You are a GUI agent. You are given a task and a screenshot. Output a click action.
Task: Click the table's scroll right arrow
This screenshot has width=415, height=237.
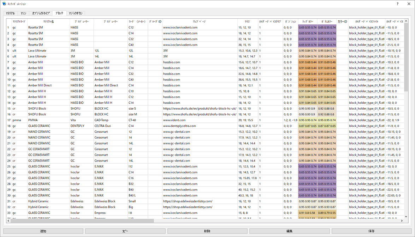pyautogui.click(x=402, y=221)
